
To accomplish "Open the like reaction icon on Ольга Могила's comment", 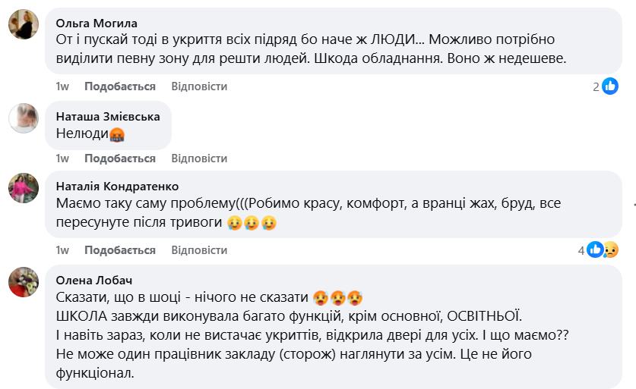I will (610, 86).
